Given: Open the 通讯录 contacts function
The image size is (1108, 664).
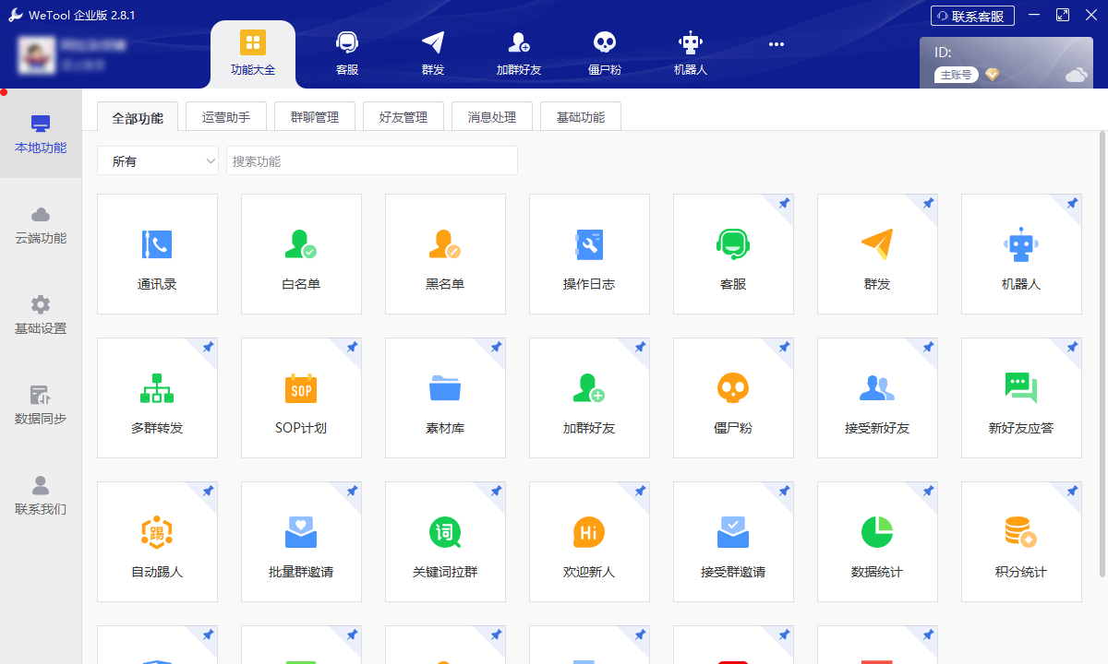Looking at the screenshot, I should pyautogui.click(x=157, y=254).
